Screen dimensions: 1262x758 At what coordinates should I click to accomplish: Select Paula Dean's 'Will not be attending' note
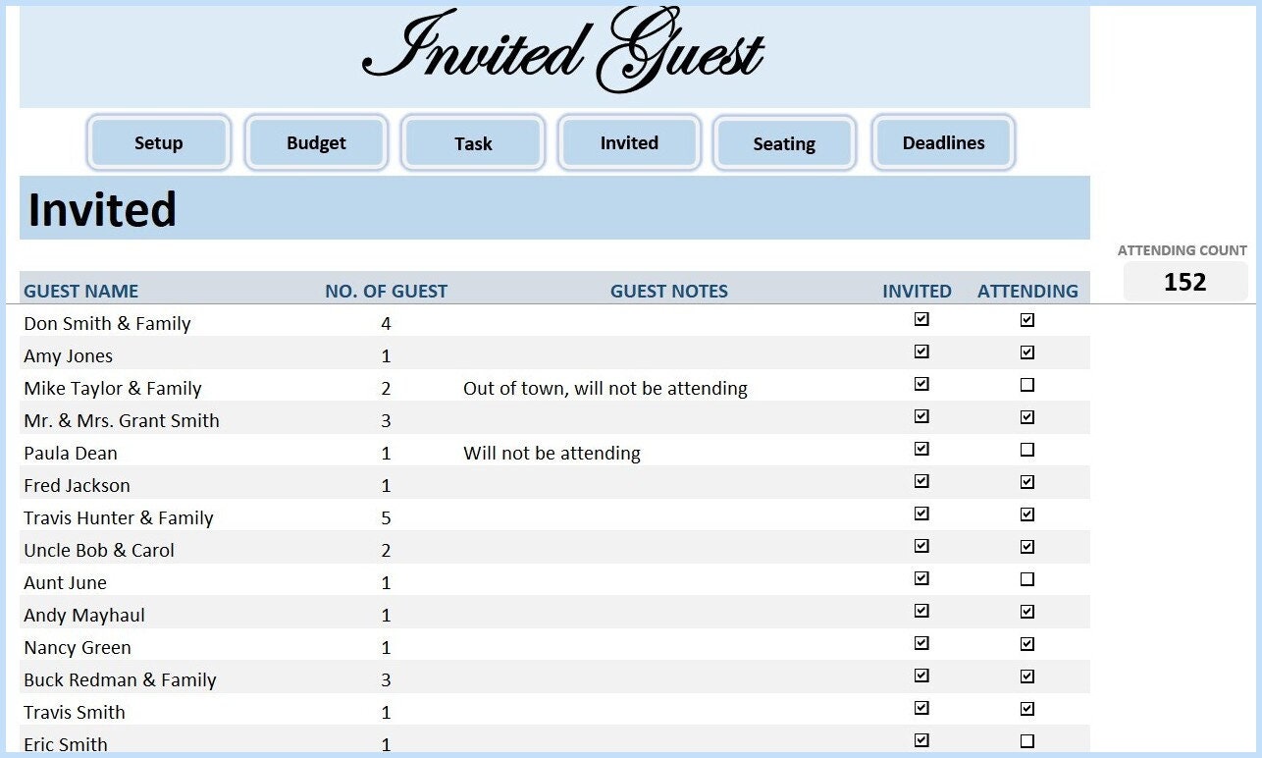552,454
